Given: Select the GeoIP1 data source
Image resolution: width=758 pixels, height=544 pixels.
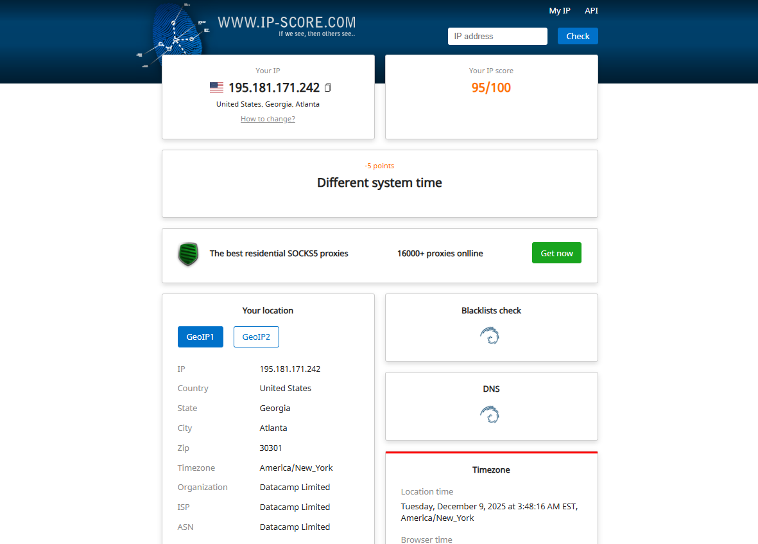Looking at the screenshot, I should coord(200,337).
